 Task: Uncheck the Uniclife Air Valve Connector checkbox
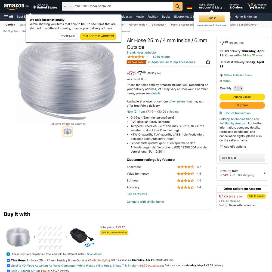point(8,265)
